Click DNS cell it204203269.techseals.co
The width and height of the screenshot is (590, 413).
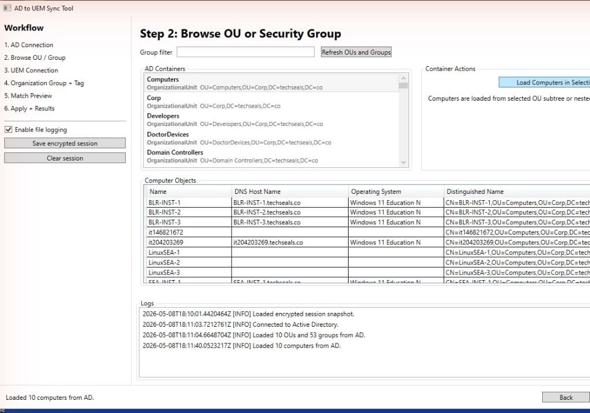(290, 242)
